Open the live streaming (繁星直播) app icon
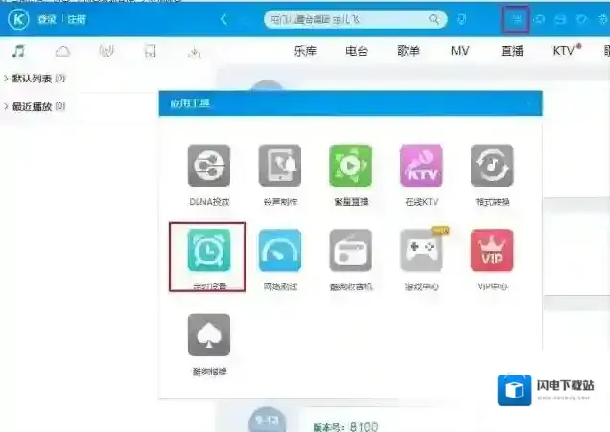Image resolution: width=610 pixels, height=432 pixels. (x=350, y=166)
